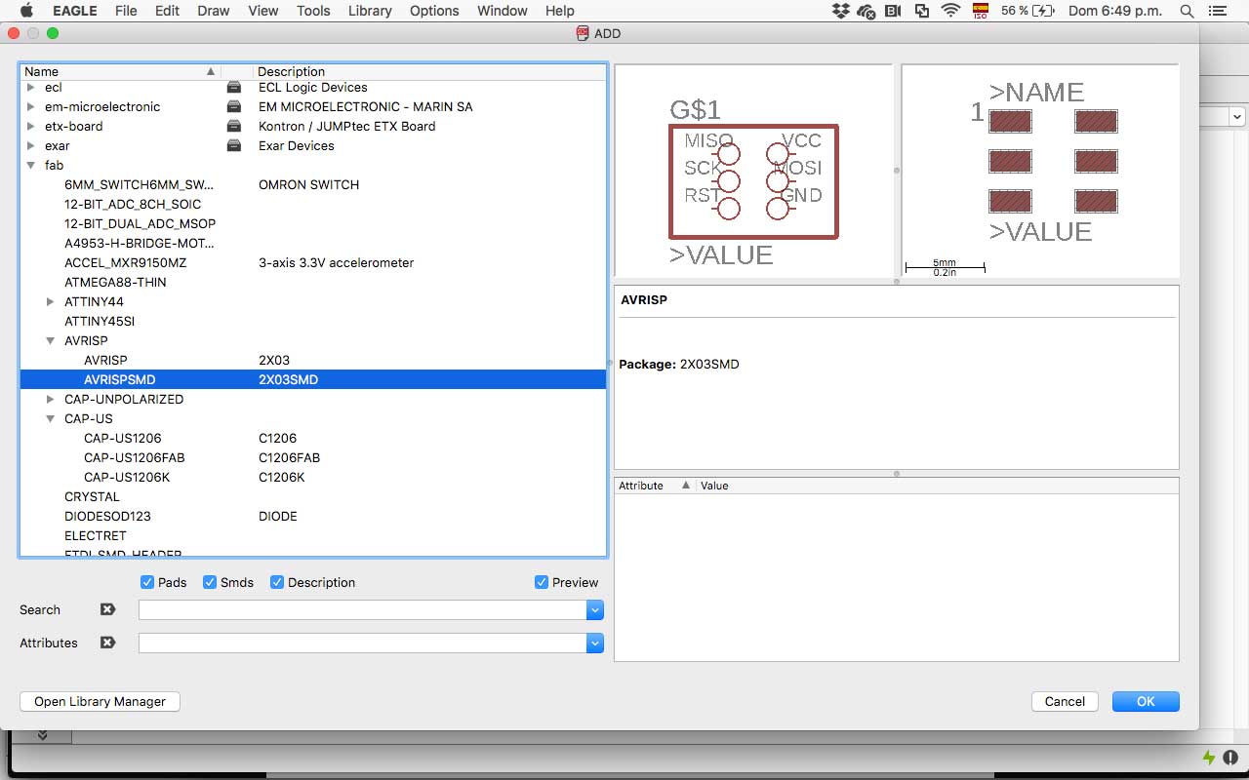
Task: Select CAP-US1206FAB in the list
Action: coord(313,457)
